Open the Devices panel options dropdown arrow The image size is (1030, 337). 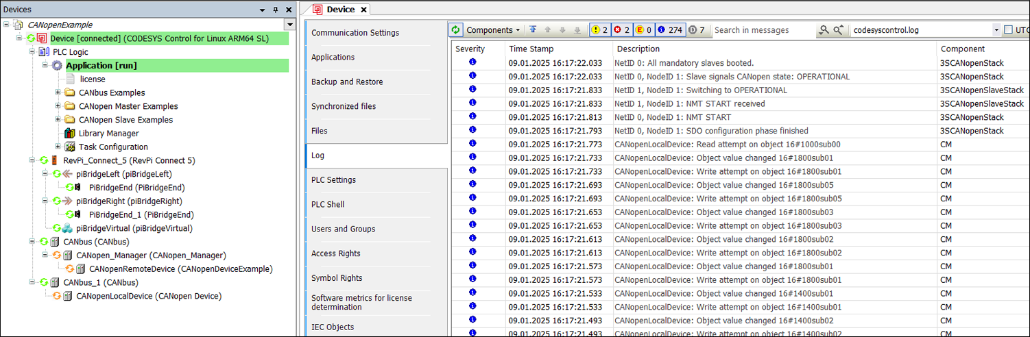pos(263,10)
